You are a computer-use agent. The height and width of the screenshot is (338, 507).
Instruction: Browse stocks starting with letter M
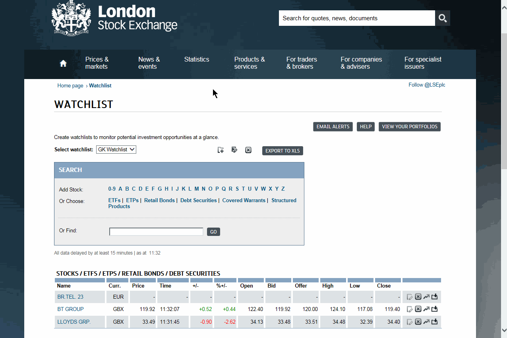coord(197,189)
